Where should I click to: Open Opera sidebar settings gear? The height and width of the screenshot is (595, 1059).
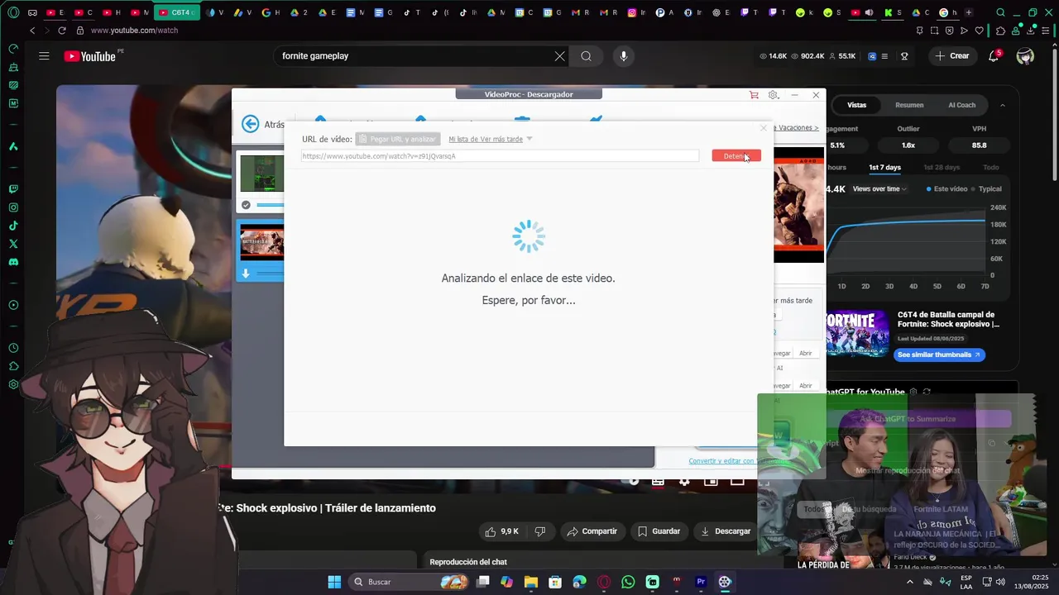pyautogui.click(x=13, y=384)
